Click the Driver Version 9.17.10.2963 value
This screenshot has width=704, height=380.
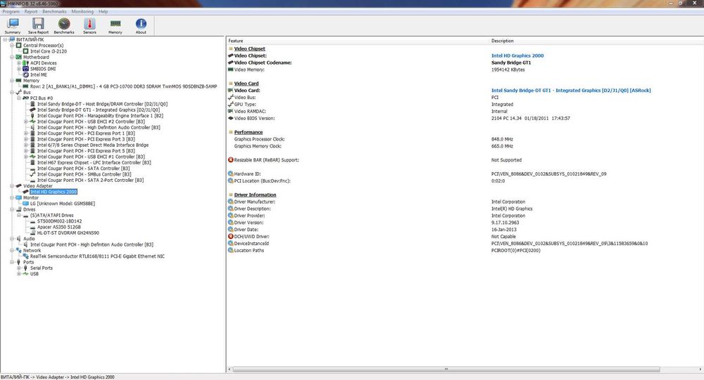click(x=505, y=223)
